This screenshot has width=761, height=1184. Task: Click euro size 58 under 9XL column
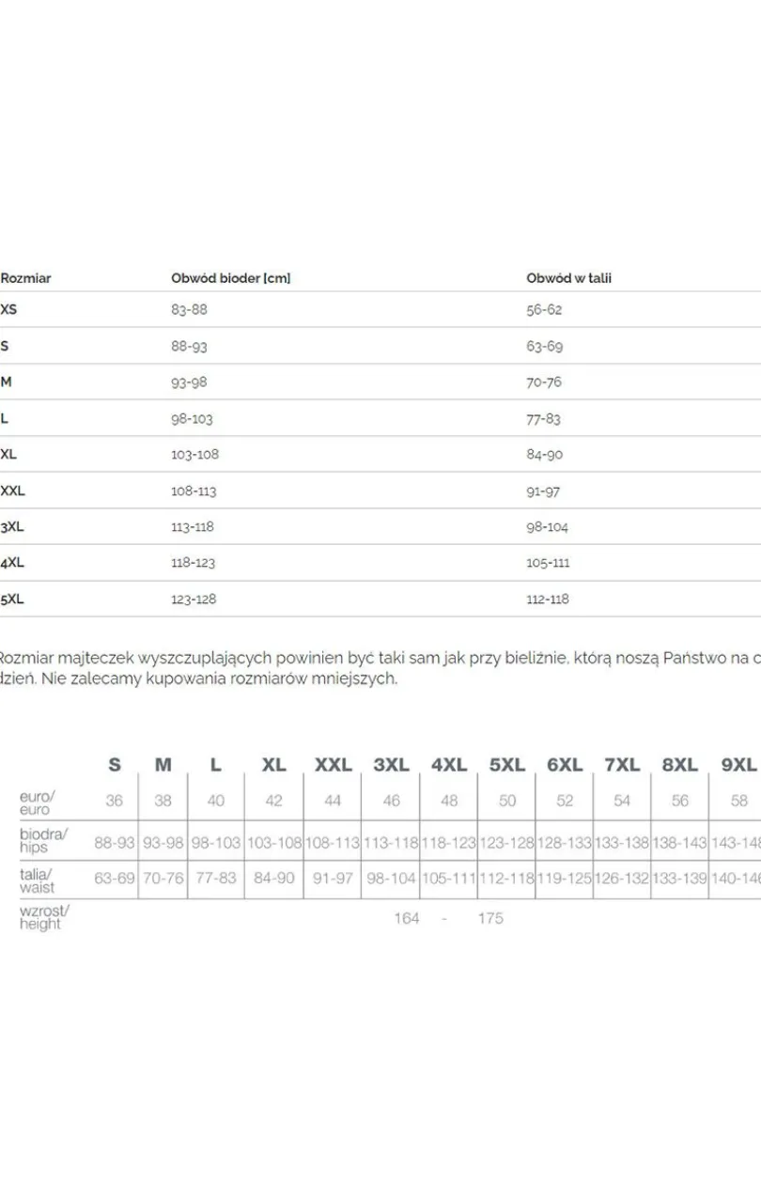tap(739, 801)
